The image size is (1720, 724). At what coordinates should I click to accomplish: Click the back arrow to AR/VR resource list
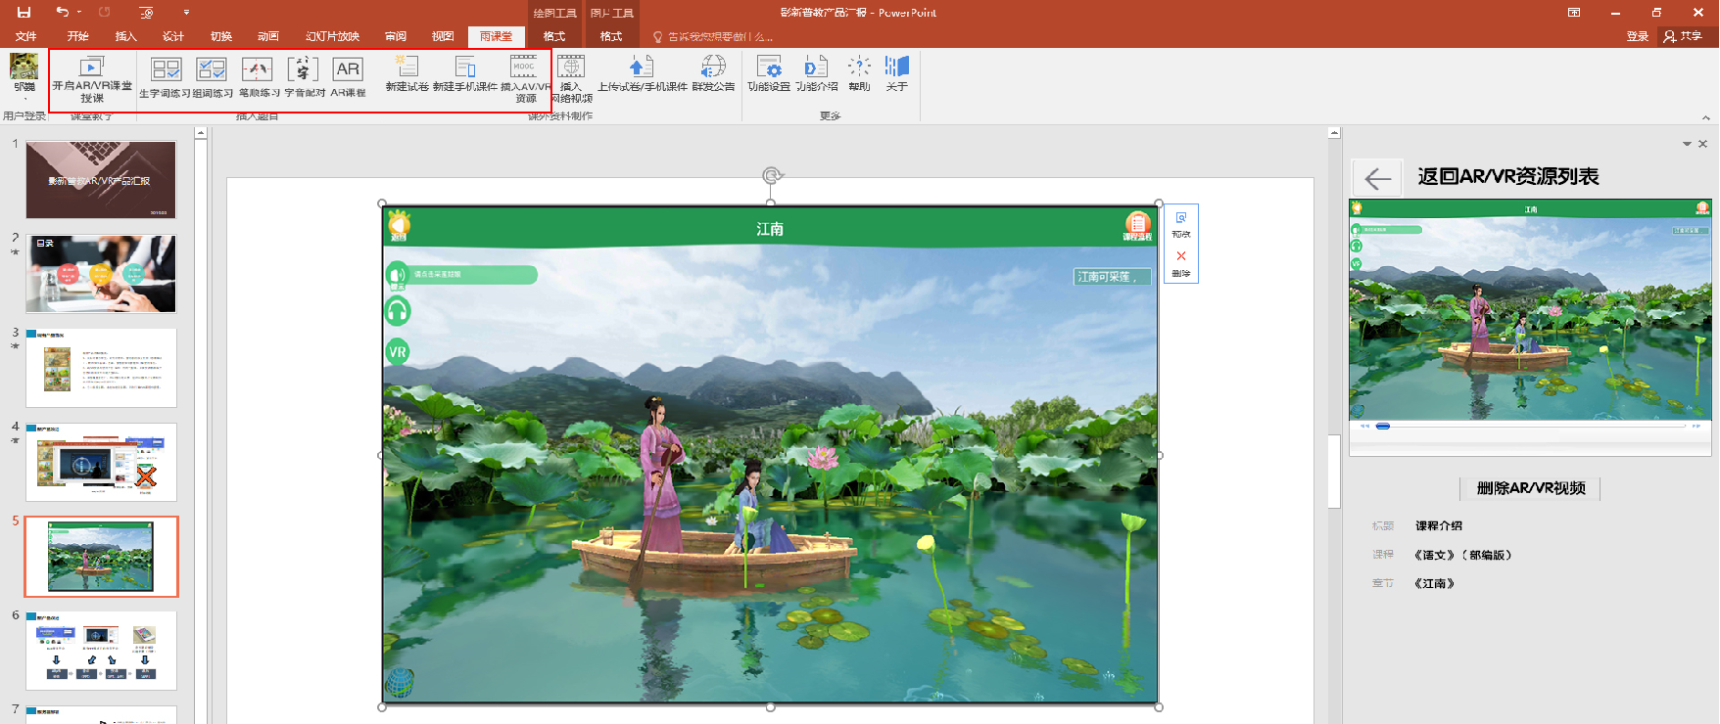click(1378, 178)
